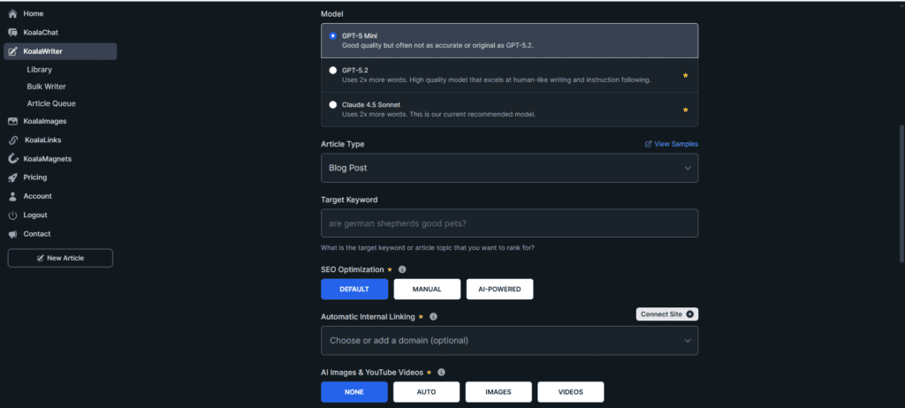Go to the Account page link
This screenshot has height=408, width=905.
[37, 196]
